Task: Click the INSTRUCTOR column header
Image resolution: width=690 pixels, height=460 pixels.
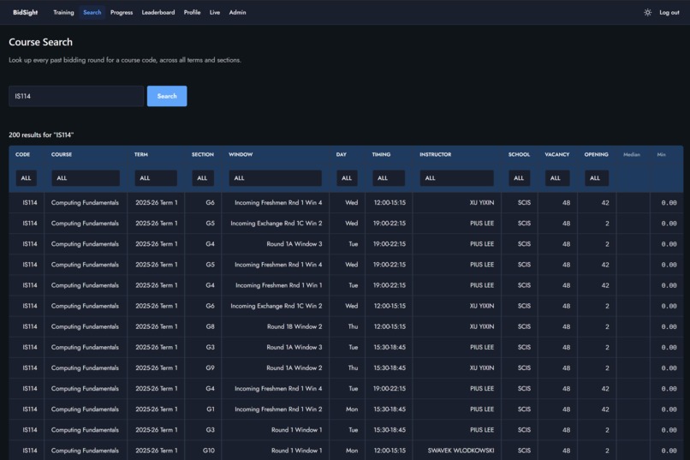Action: [435, 154]
